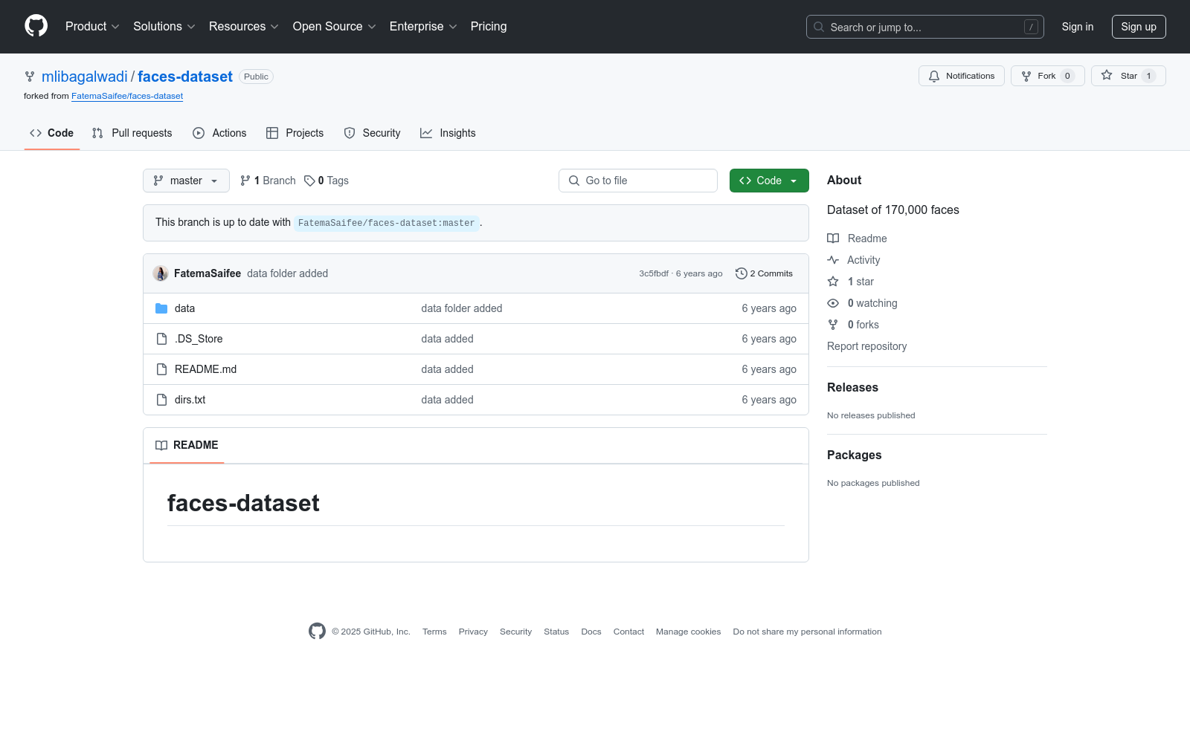Expand the Resources menu
This screenshot has height=743, width=1190.
coord(244,27)
